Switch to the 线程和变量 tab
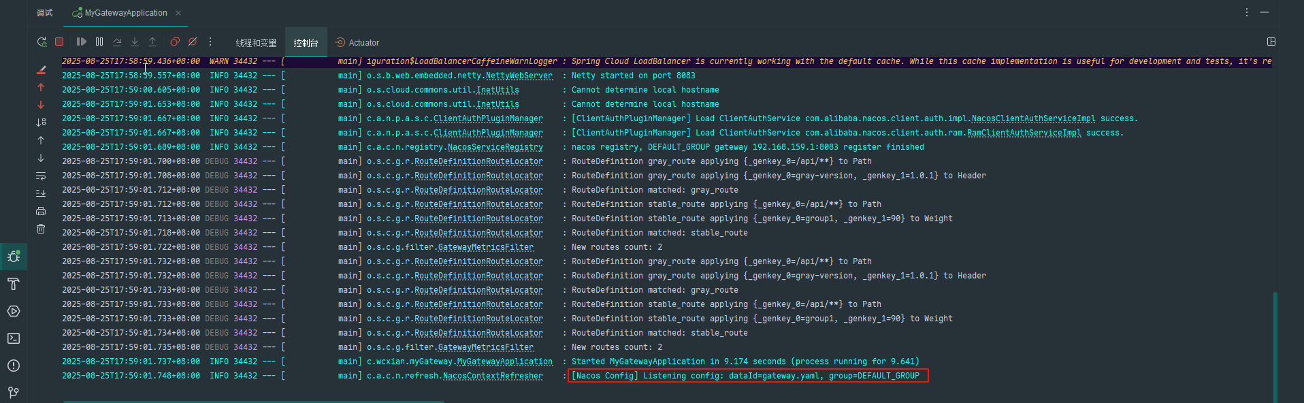Image resolution: width=1304 pixels, height=403 pixels. 256,43
